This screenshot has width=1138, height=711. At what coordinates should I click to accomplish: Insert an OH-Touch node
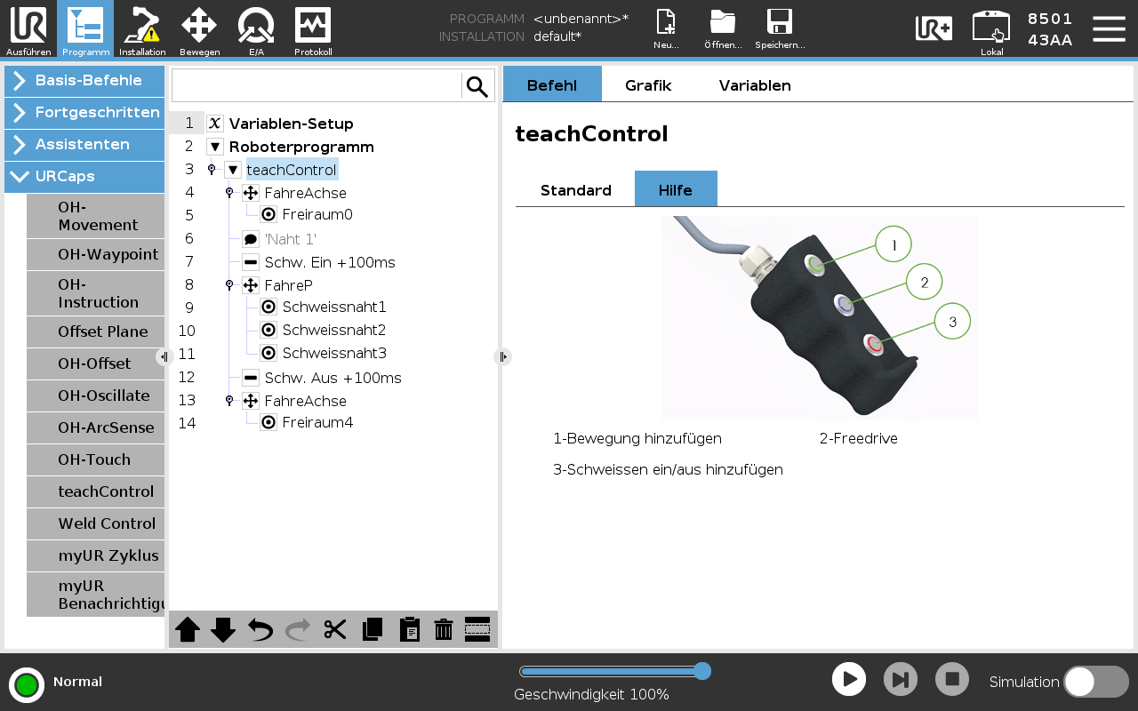click(95, 459)
